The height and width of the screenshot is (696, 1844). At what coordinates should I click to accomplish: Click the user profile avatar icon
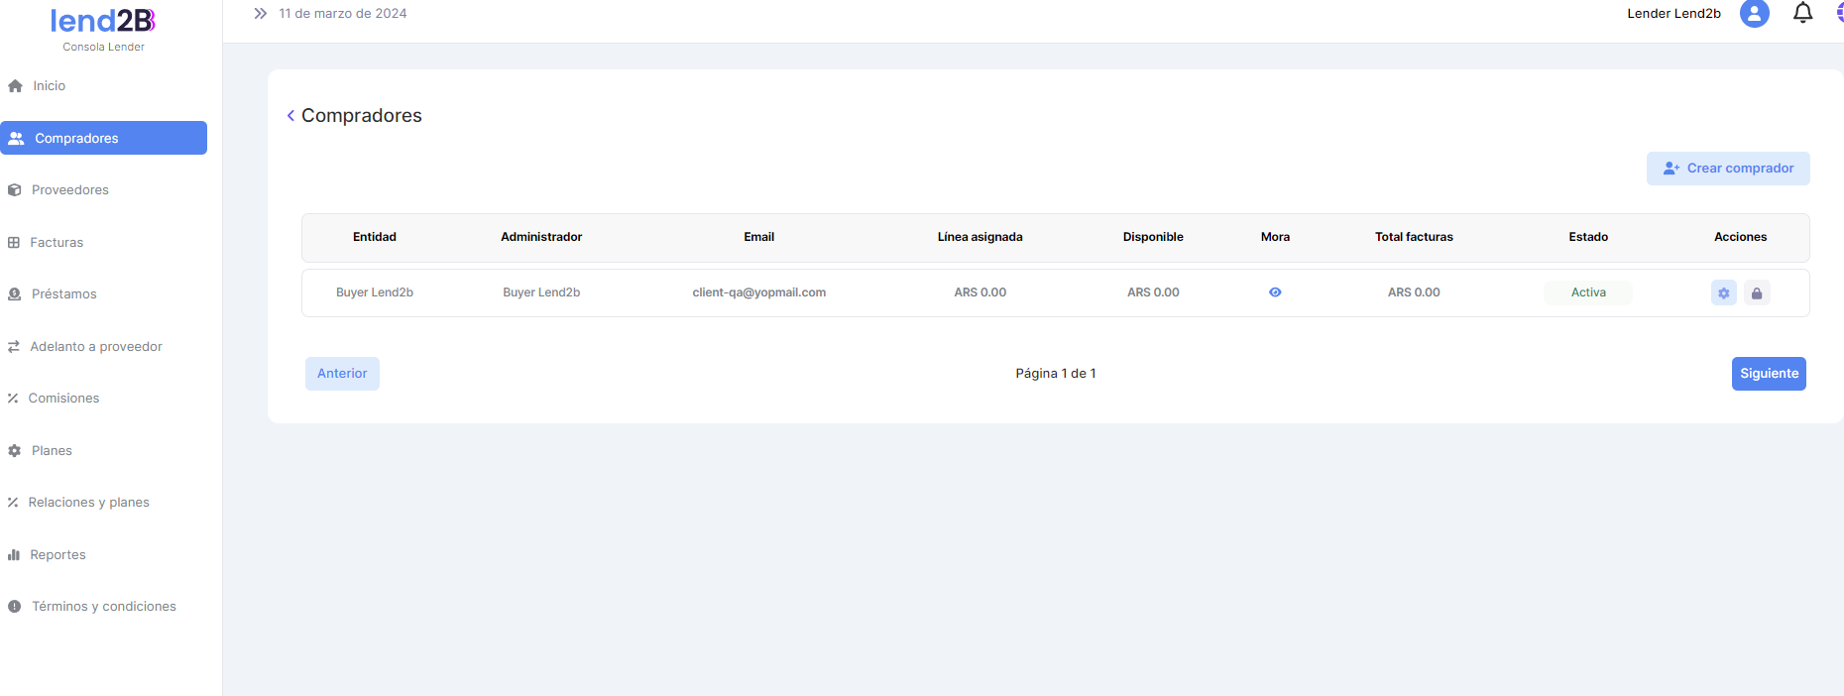coord(1754,14)
